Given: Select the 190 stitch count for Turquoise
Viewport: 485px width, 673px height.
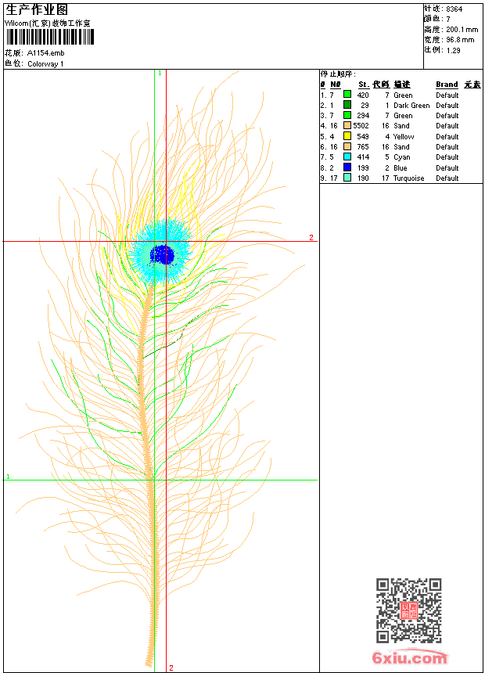Looking at the screenshot, I should tap(363, 178).
